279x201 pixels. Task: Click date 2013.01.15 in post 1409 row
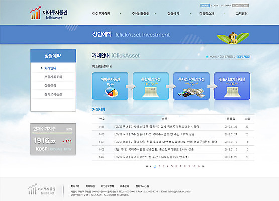(x=231, y=142)
